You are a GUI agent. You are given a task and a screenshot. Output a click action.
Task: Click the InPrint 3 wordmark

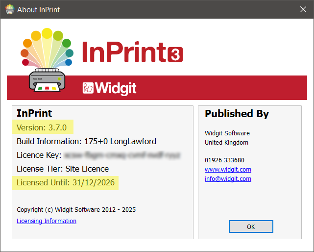(132, 52)
